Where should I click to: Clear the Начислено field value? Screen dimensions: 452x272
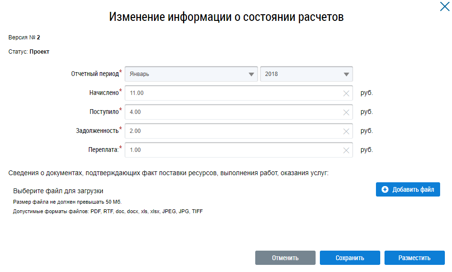(x=346, y=94)
